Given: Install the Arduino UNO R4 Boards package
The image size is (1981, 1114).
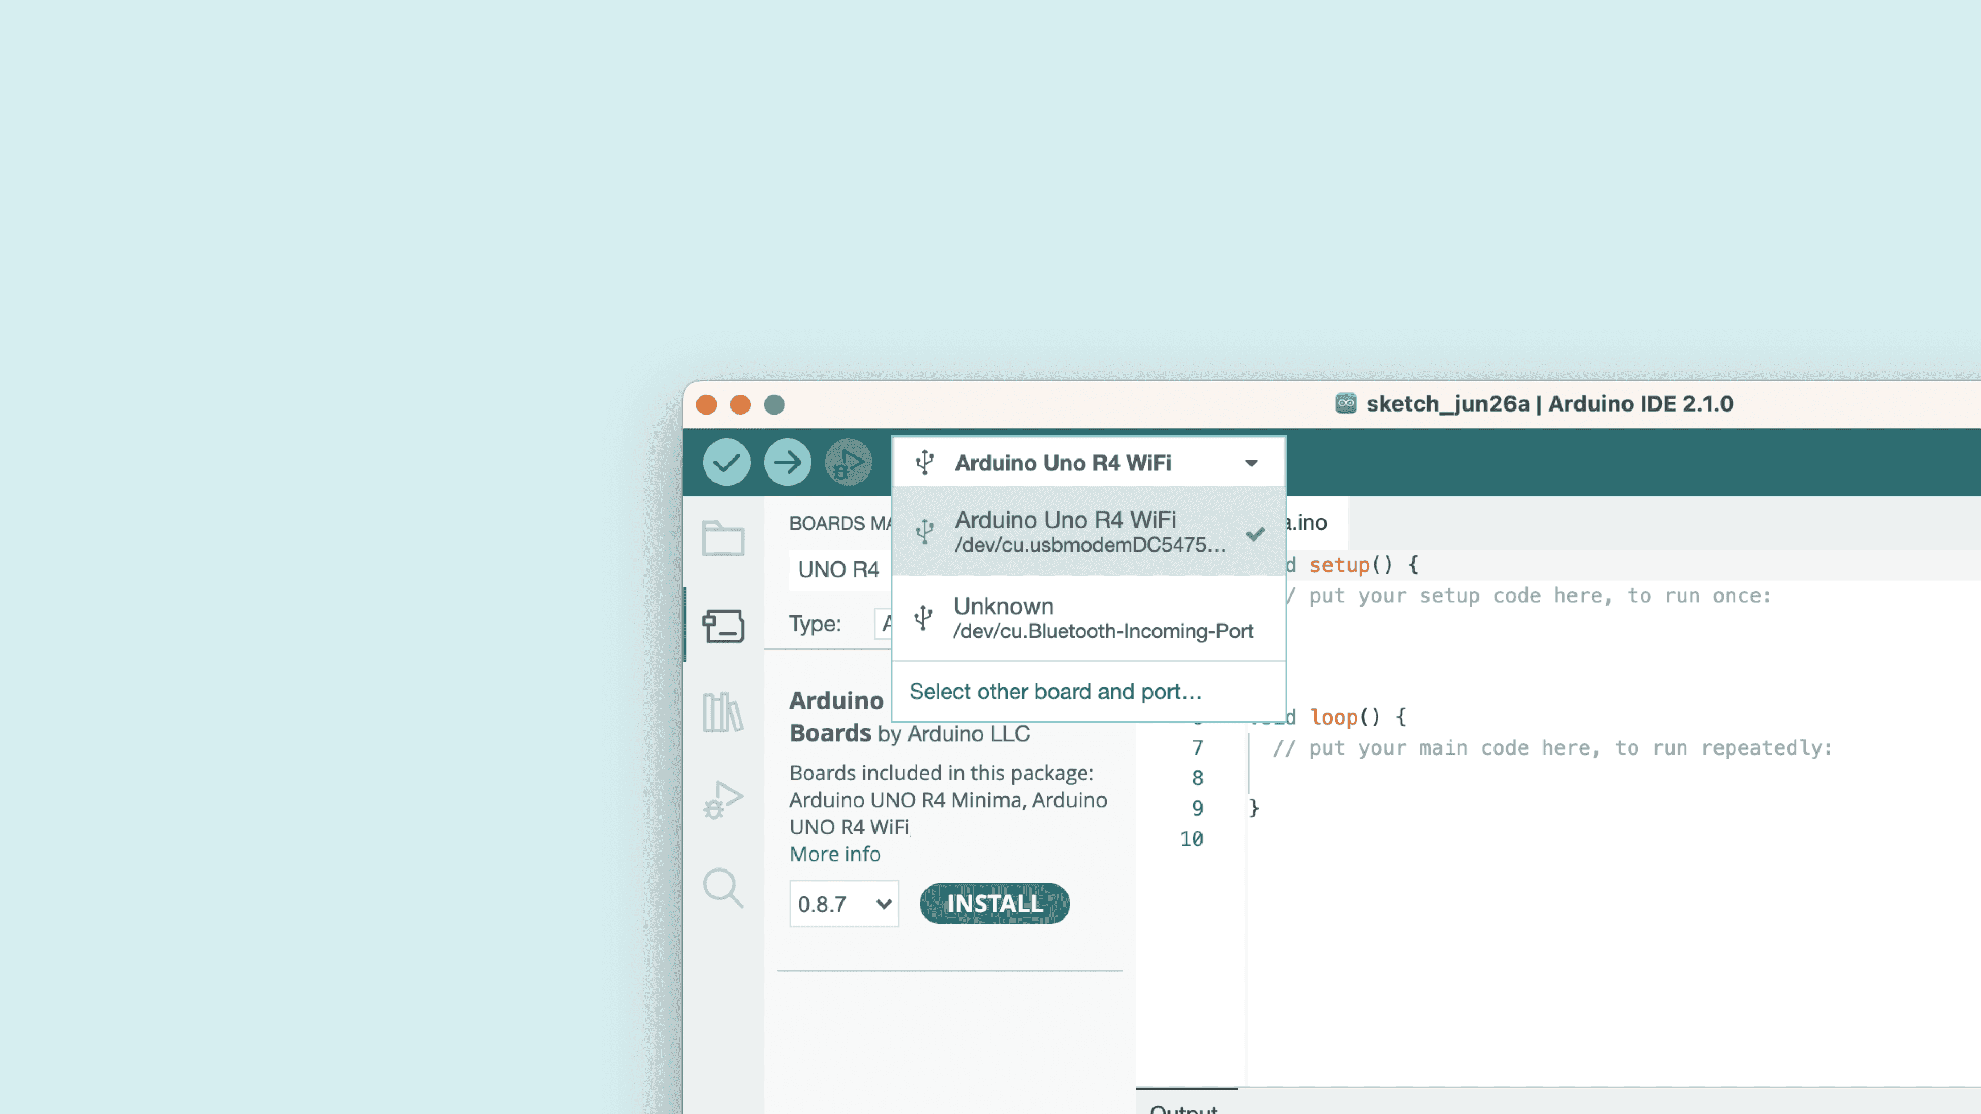Looking at the screenshot, I should pos(994,904).
